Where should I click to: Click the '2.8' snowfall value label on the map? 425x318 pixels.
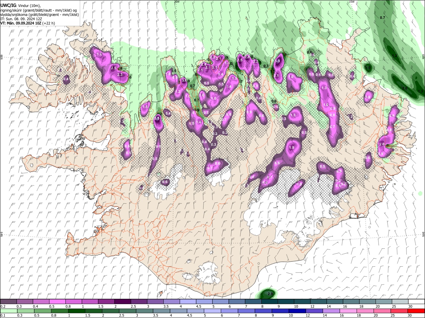click(247, 57)
